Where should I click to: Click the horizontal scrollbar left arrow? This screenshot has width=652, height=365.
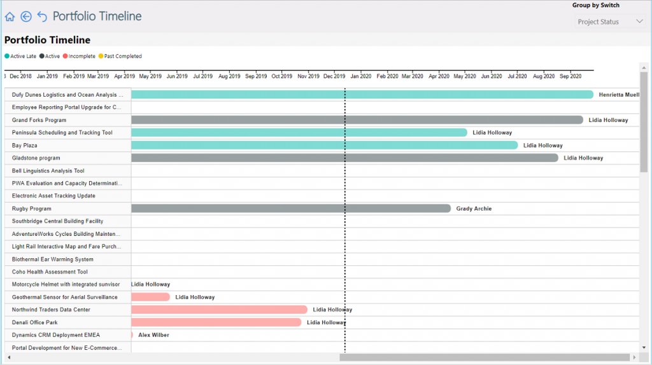[9, 357]
